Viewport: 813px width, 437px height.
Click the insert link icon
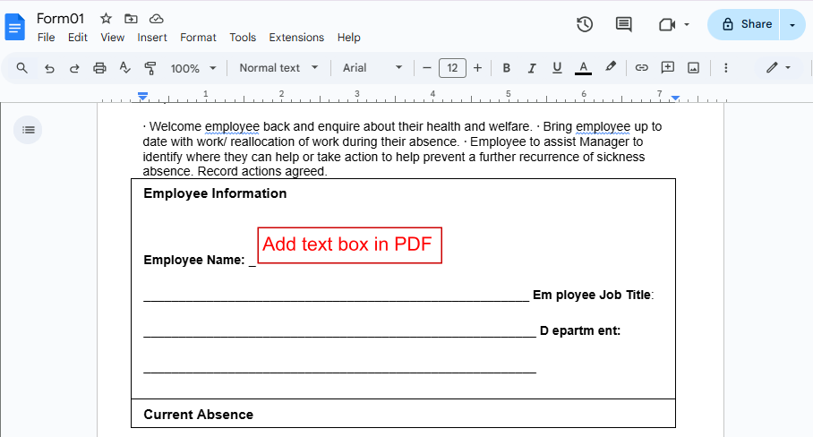641,68
